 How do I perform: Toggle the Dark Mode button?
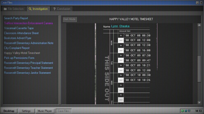69,19
